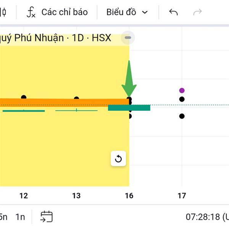Select the 1n time range
229x229 pixels.
[x=20, y=217]
